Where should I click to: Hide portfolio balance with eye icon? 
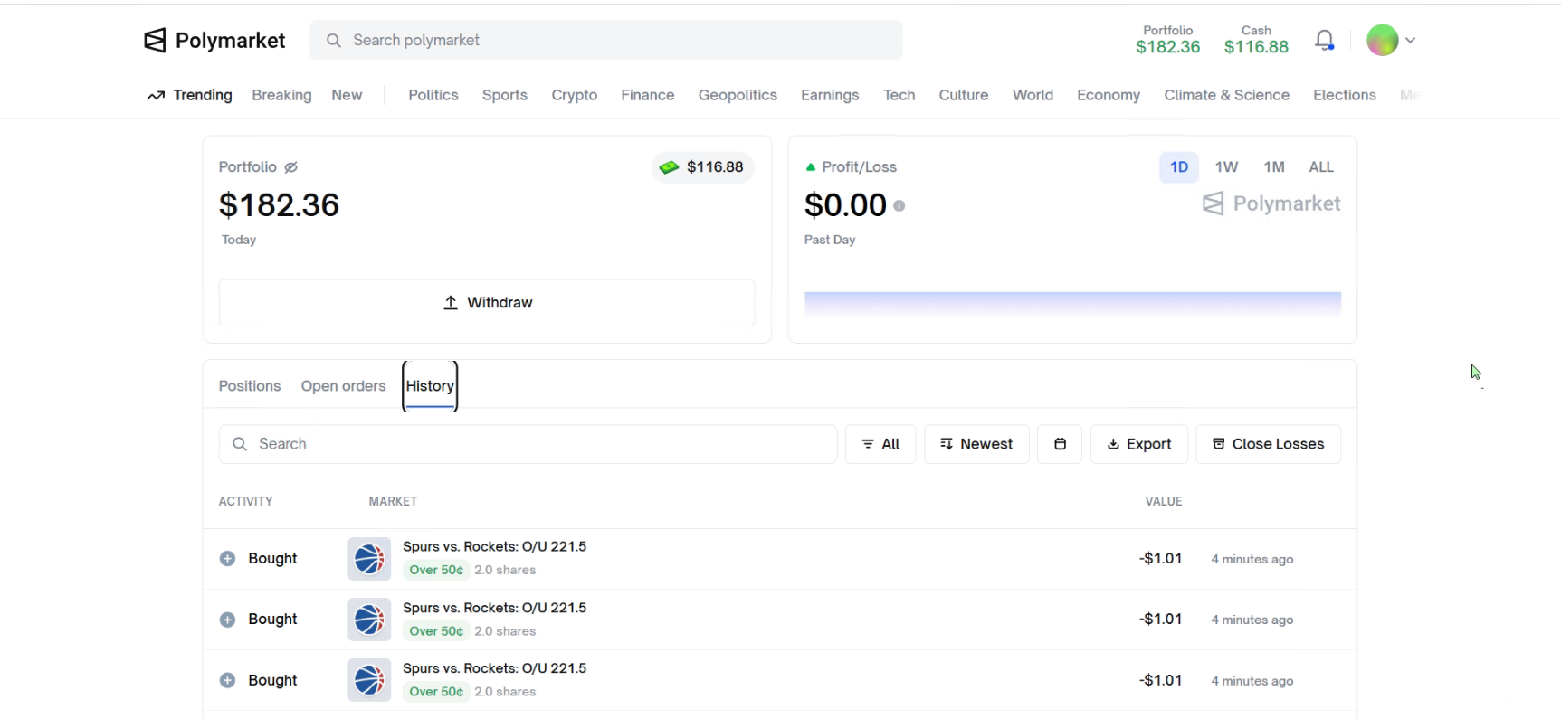[290, 167]
